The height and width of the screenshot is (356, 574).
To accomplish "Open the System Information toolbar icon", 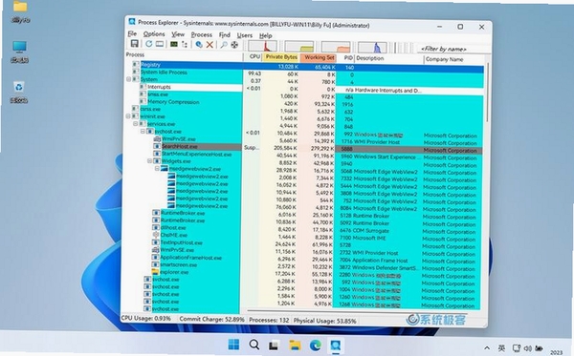I will [x=174, y=44].
